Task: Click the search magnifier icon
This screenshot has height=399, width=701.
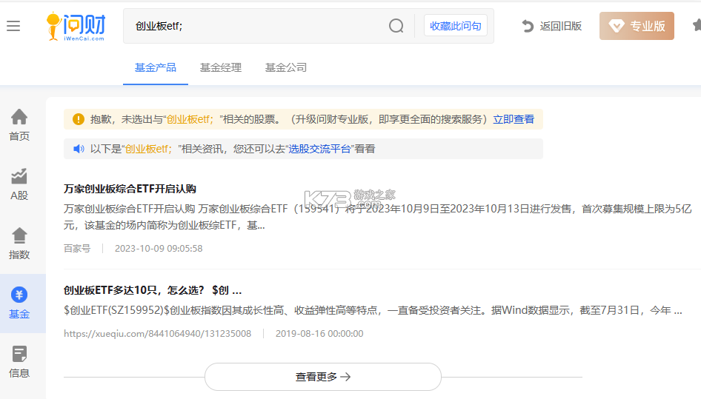Action: 396,26
